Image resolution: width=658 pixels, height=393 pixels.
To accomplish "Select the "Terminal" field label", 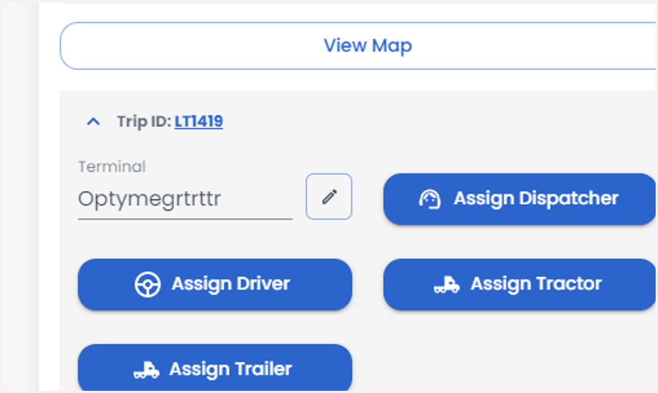I will point(112,167).
